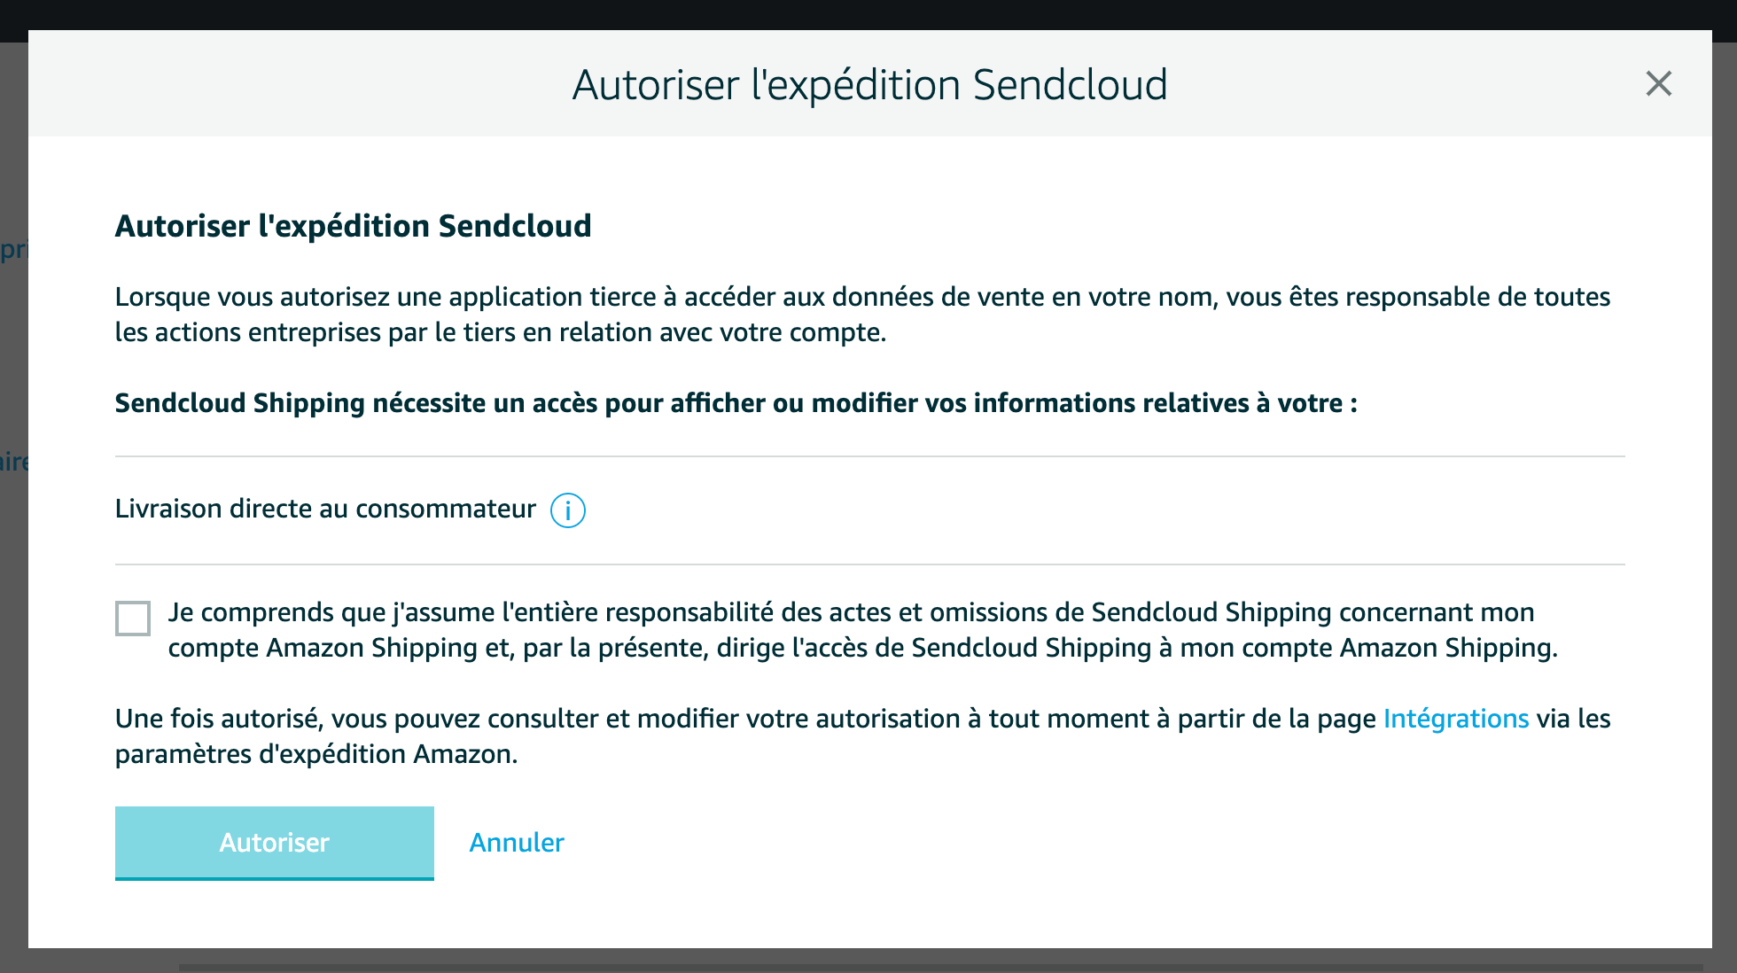
Task: Close the Autoriser l'expédition Sendcloud dialog
Action: (1658, 84)
